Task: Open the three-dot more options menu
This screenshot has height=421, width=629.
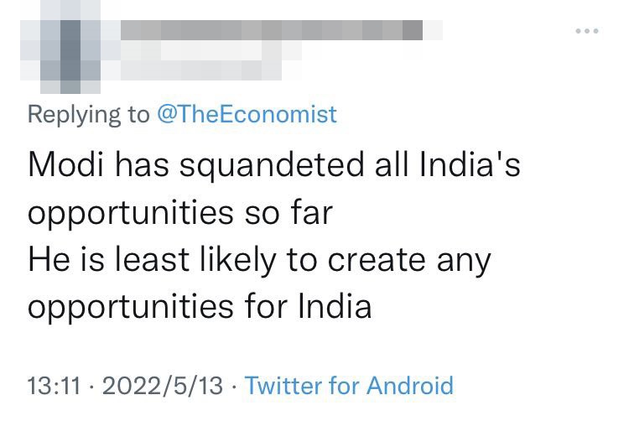Action: click(x=587, y=31)
